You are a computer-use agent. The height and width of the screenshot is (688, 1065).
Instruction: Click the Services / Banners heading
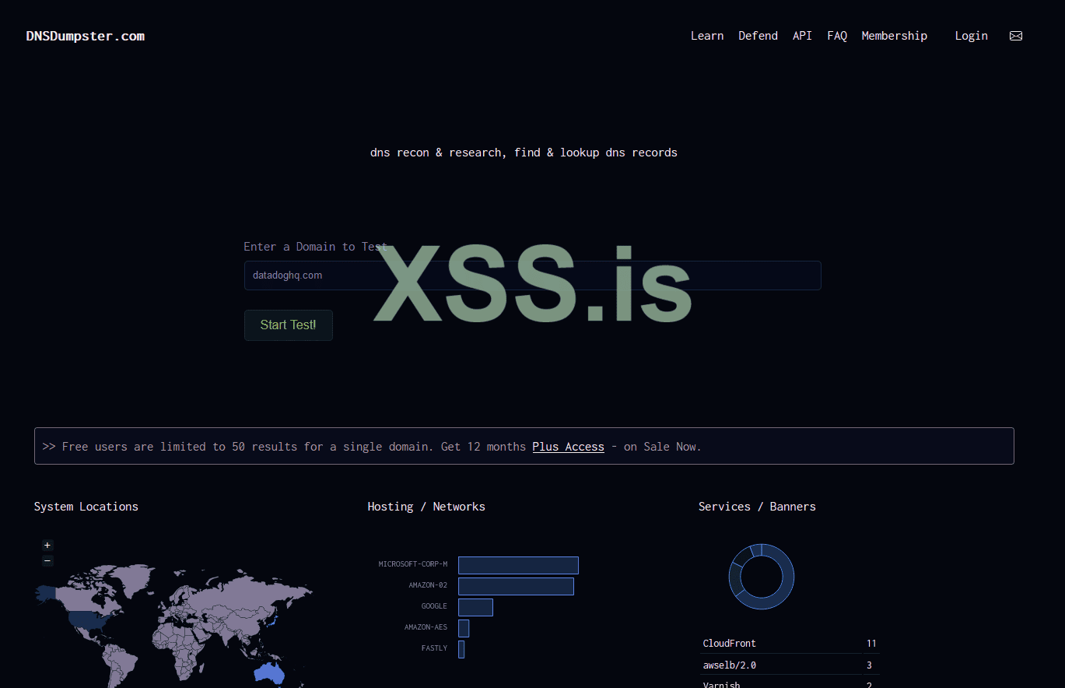[x=757, y=507]
